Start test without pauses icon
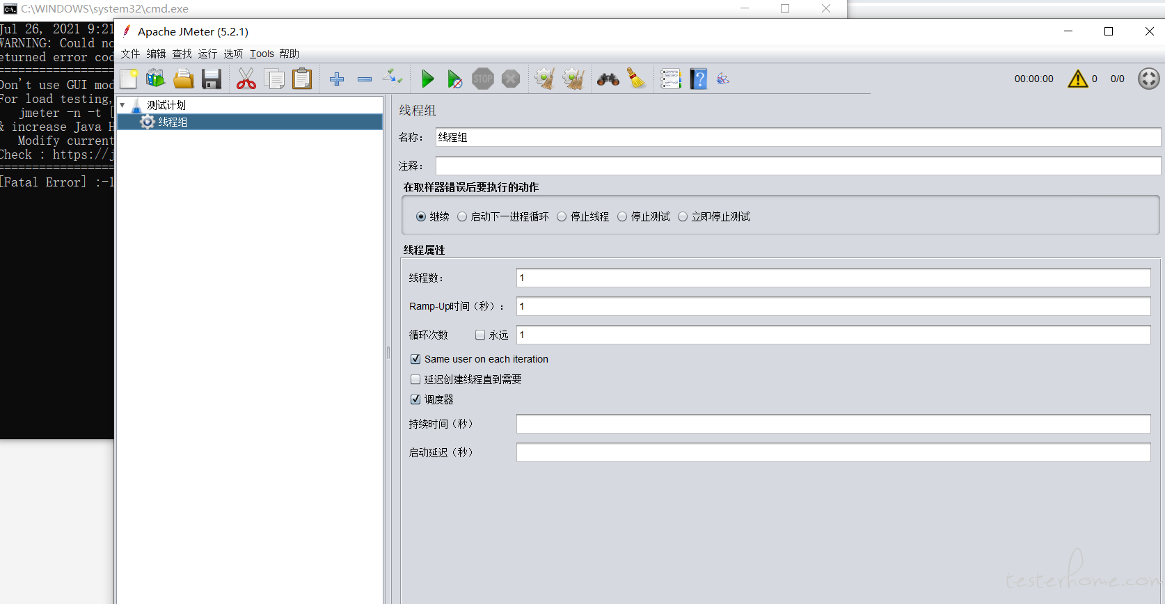 454,79
